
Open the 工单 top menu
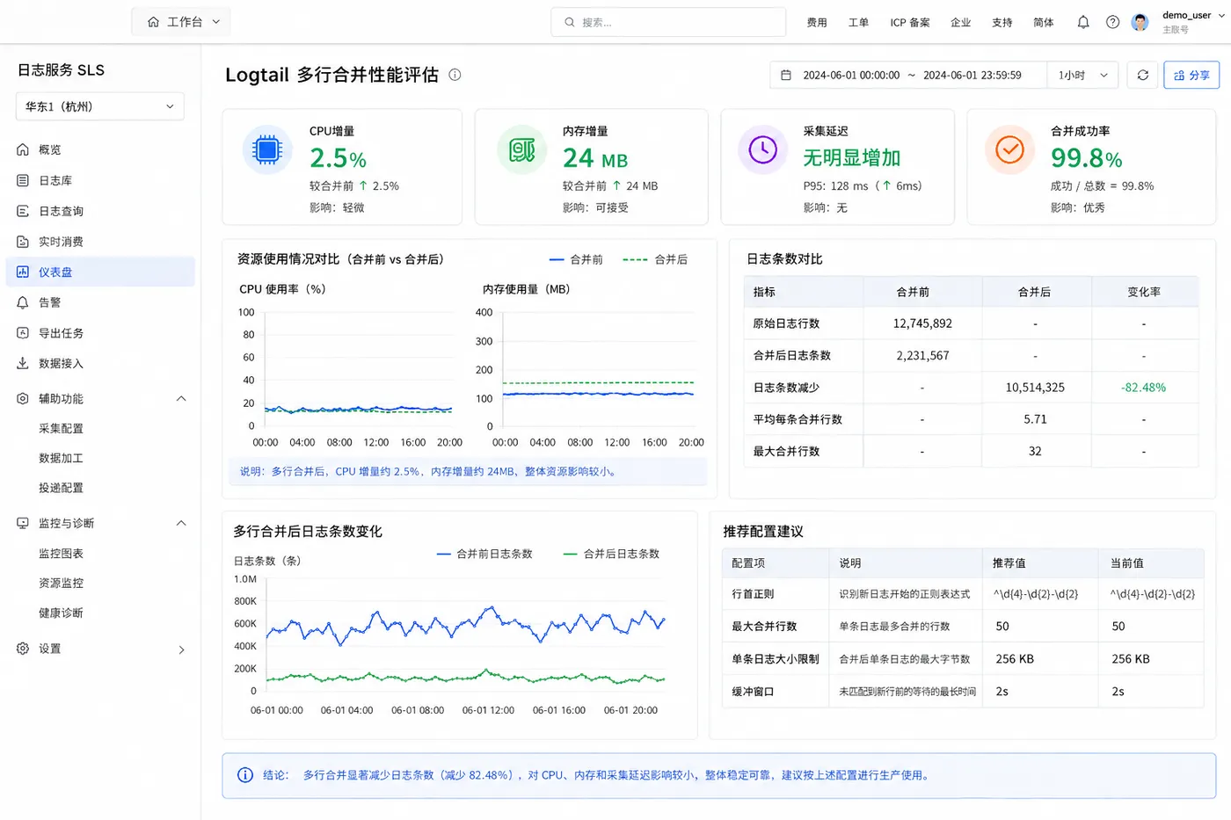click(x=858, y=23)
